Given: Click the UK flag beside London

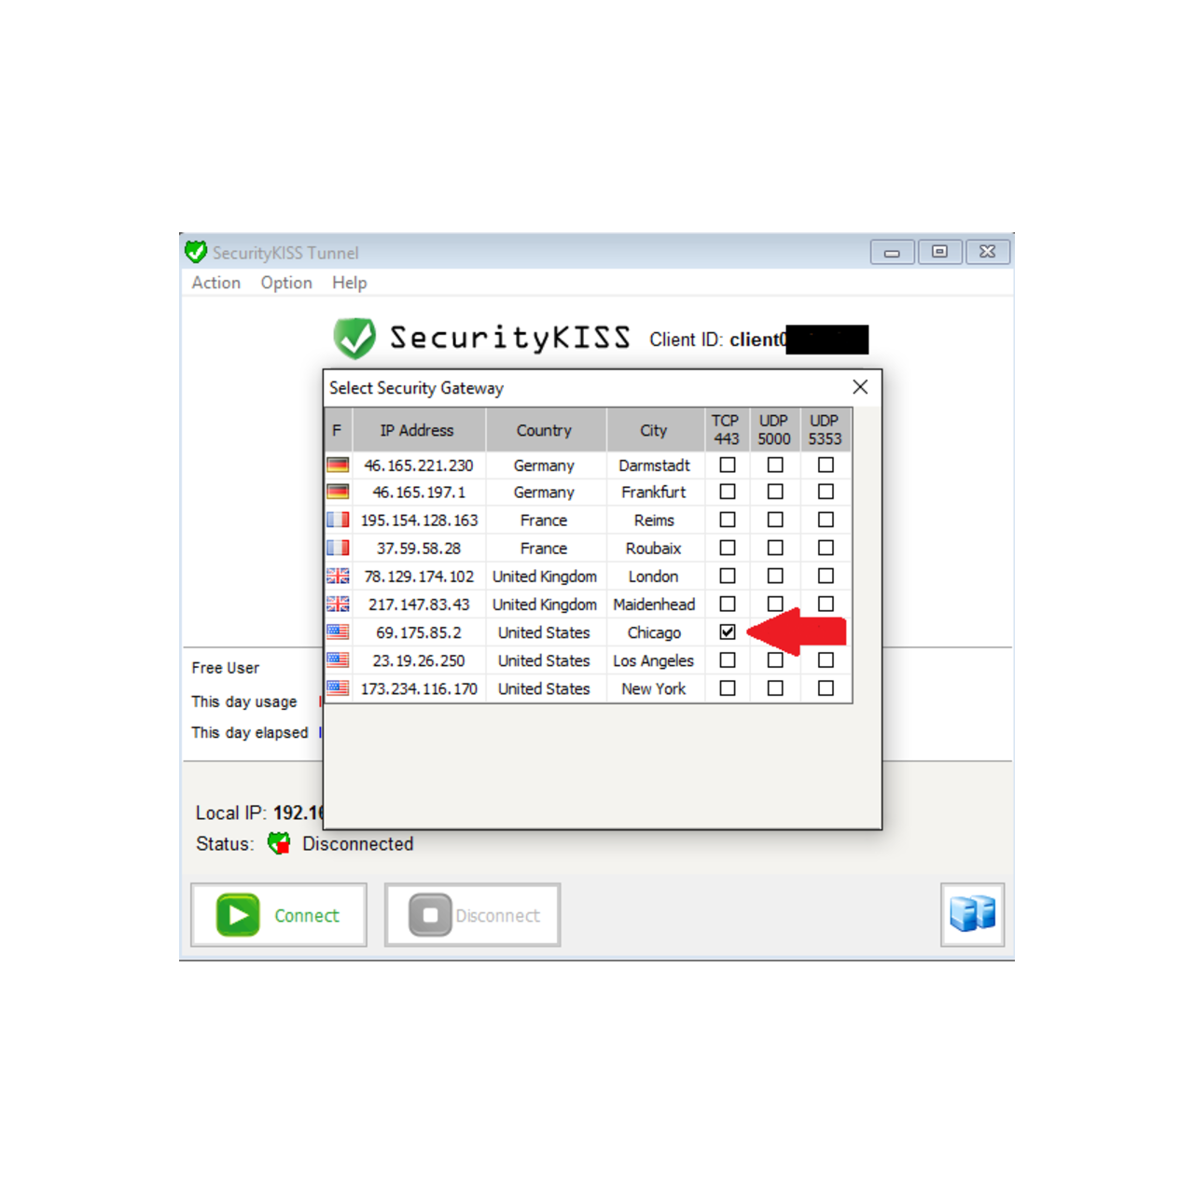Looking at the screenshot, I should pyautogui.click(x=337, y=576).
